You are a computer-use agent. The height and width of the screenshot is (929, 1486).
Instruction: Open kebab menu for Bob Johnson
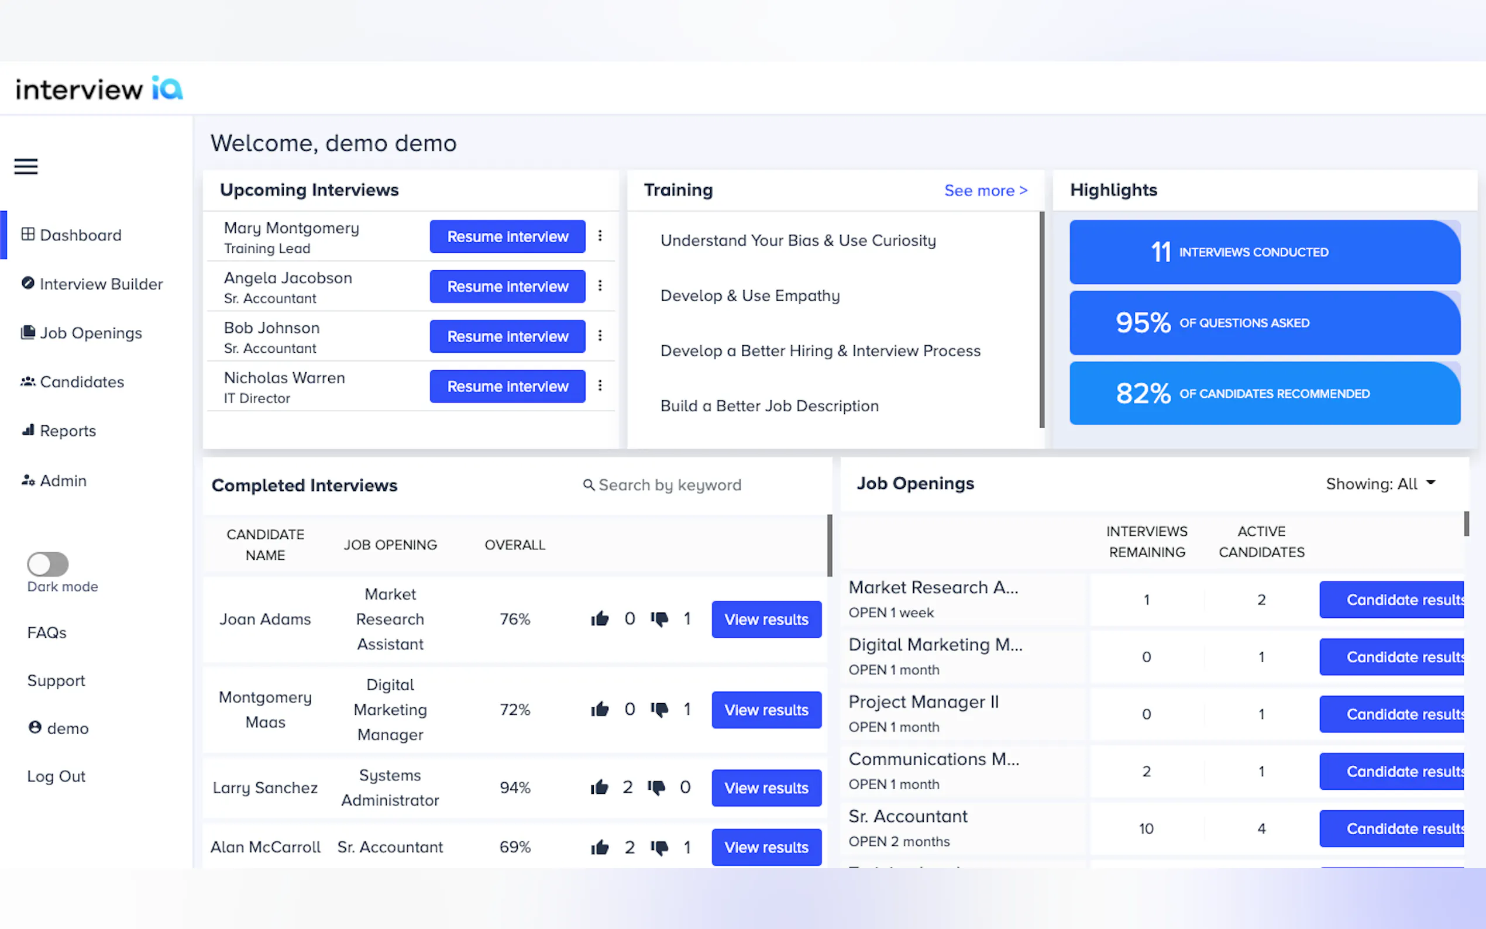click(600, 335)
